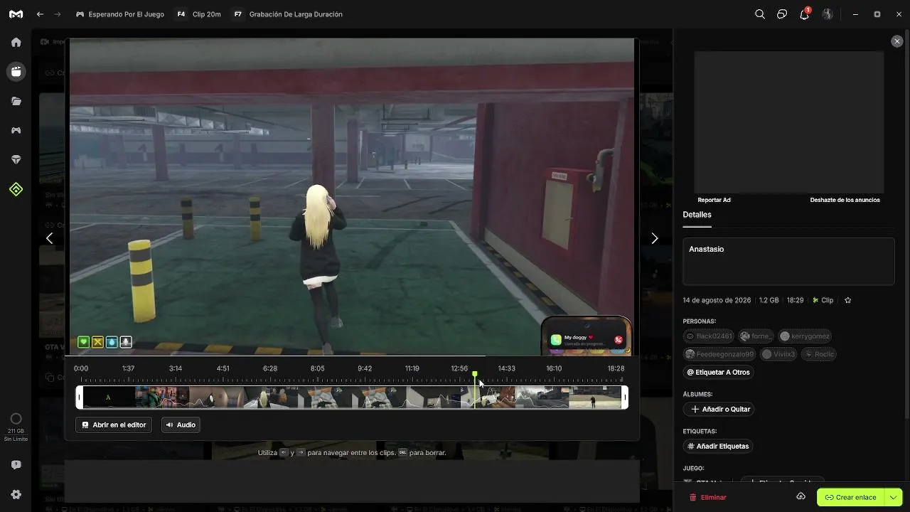Open the folders sidebar icon
Image resolution: width=910 pixels, height=512 pixels.
click(x=16, y=101)
